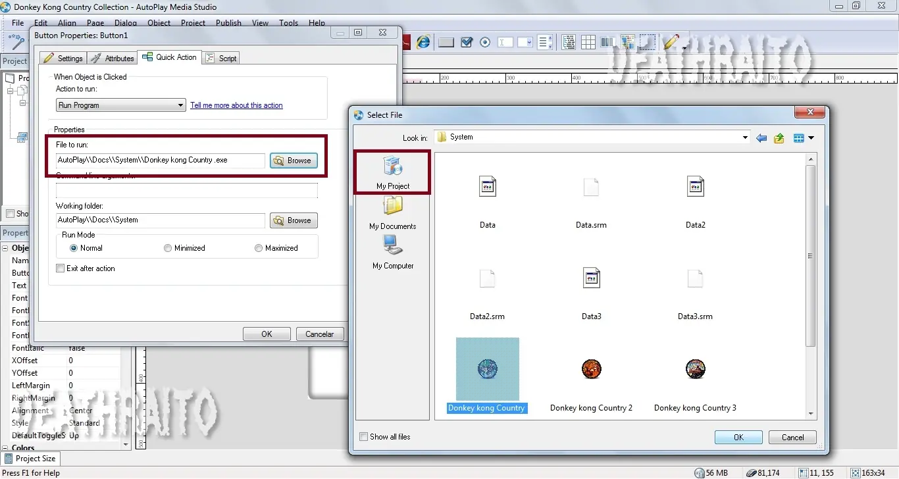Select the combo box object toolbar icon
The image size is (899, 479).
pos(525,42)
